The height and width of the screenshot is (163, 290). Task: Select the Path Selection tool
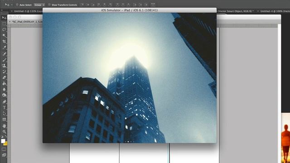point(4,113)
